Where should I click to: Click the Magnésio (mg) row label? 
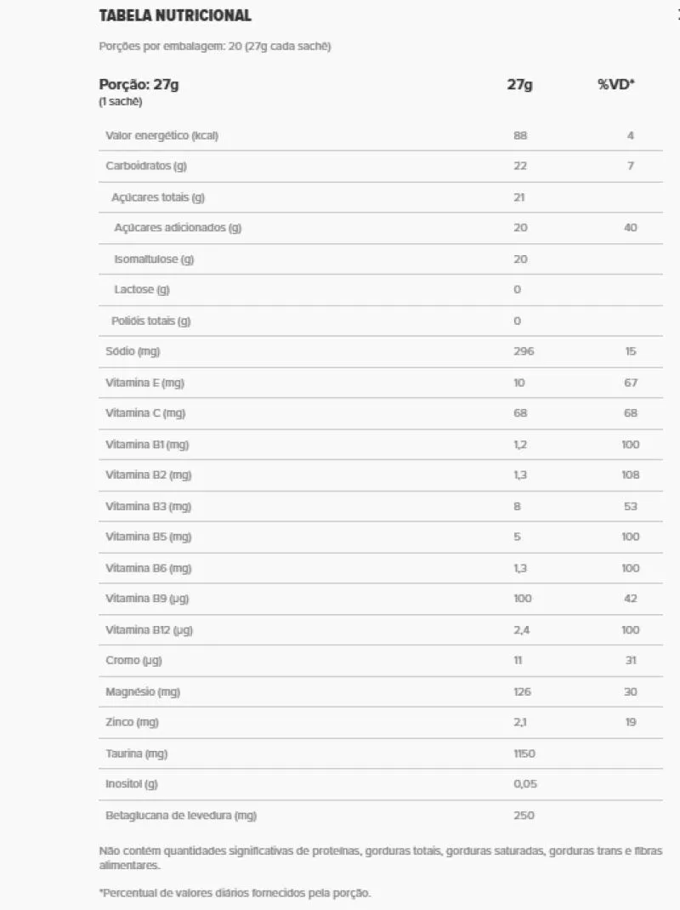(144, 691)
